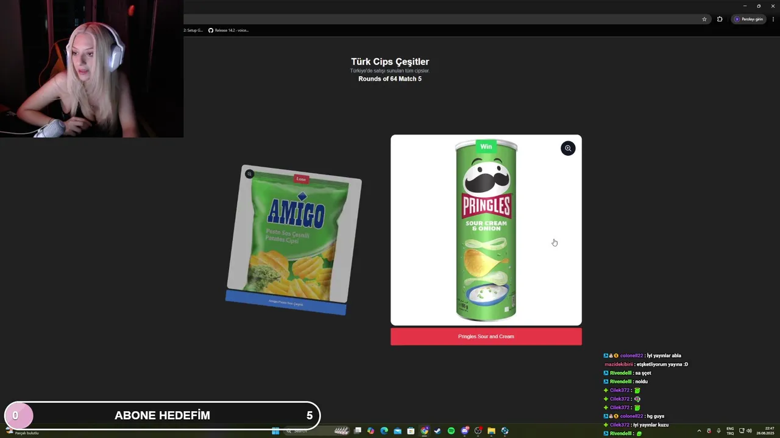Open the Release 14.2 GitHub bookmark
This screenshot has width=780, height=438.
[229, 30]
